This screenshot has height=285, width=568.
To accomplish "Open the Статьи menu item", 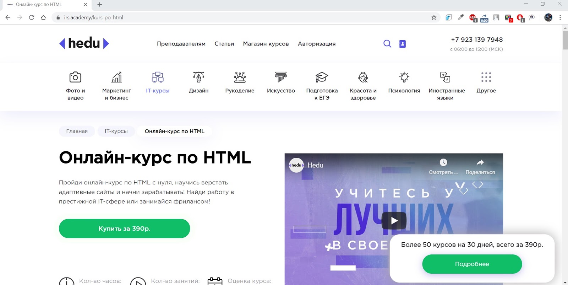I will (x=224, y=44).
